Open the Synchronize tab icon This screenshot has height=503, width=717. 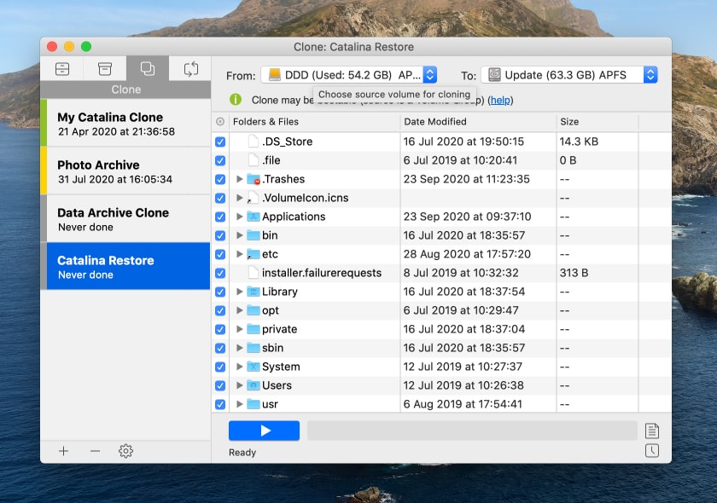pos(190,68)
